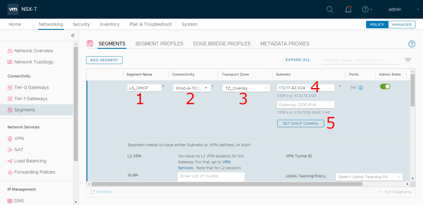The height and width of the screenshot is (205, 423).
Task: Click the search magnifier icon in header
Action: click(x=330, y=10)
